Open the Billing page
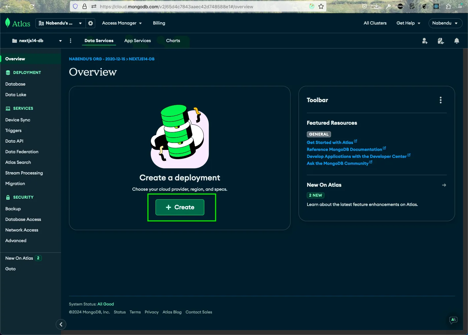Image resolution: width=468 pixels, height=335 pixels. coord(159,23)
